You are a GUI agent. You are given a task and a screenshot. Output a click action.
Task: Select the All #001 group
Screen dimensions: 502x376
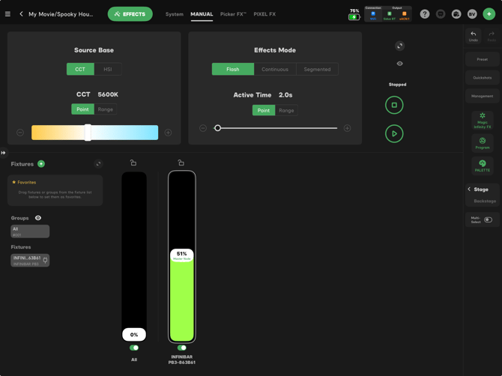point(30,231)
